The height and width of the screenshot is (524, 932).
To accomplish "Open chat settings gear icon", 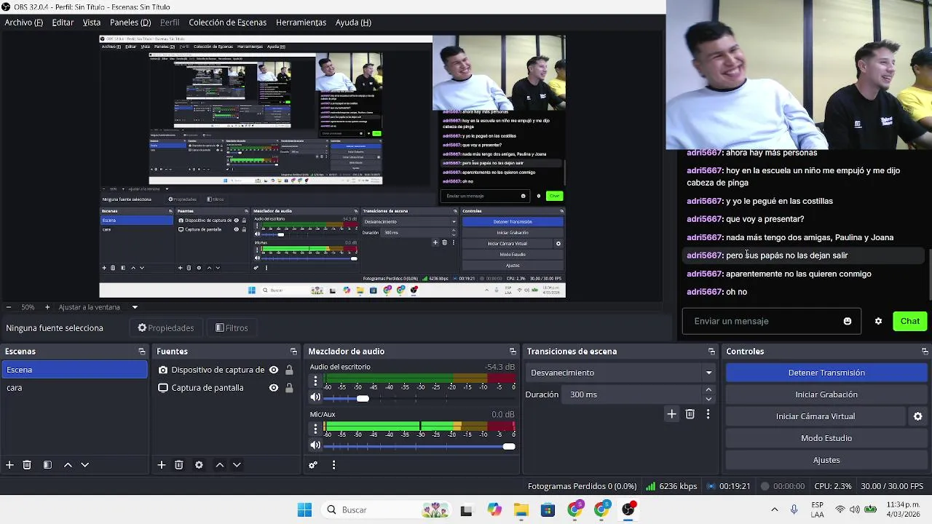I will pyautogui.click(x=878, y=321).
